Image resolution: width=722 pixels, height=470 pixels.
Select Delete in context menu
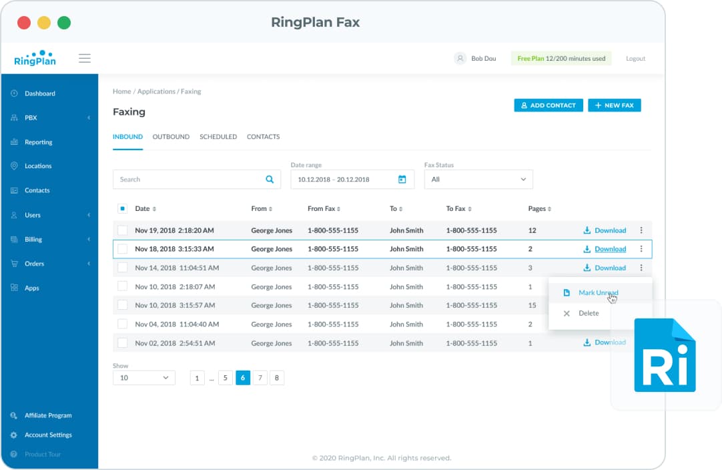600,313
